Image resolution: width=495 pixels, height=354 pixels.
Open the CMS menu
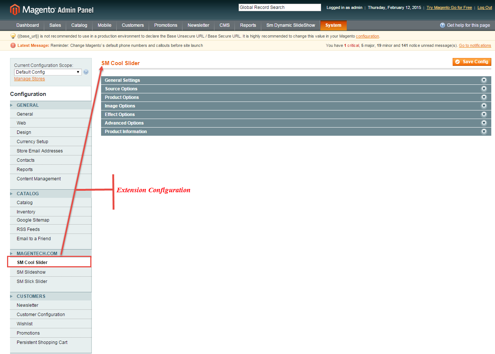pyautogui.click(x=224, y=25)
